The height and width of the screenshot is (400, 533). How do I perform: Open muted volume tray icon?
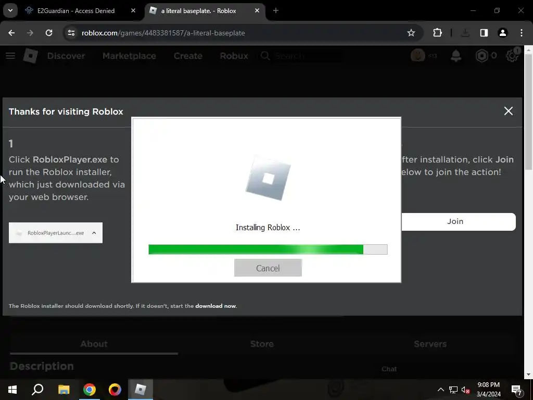pos(466,390)
